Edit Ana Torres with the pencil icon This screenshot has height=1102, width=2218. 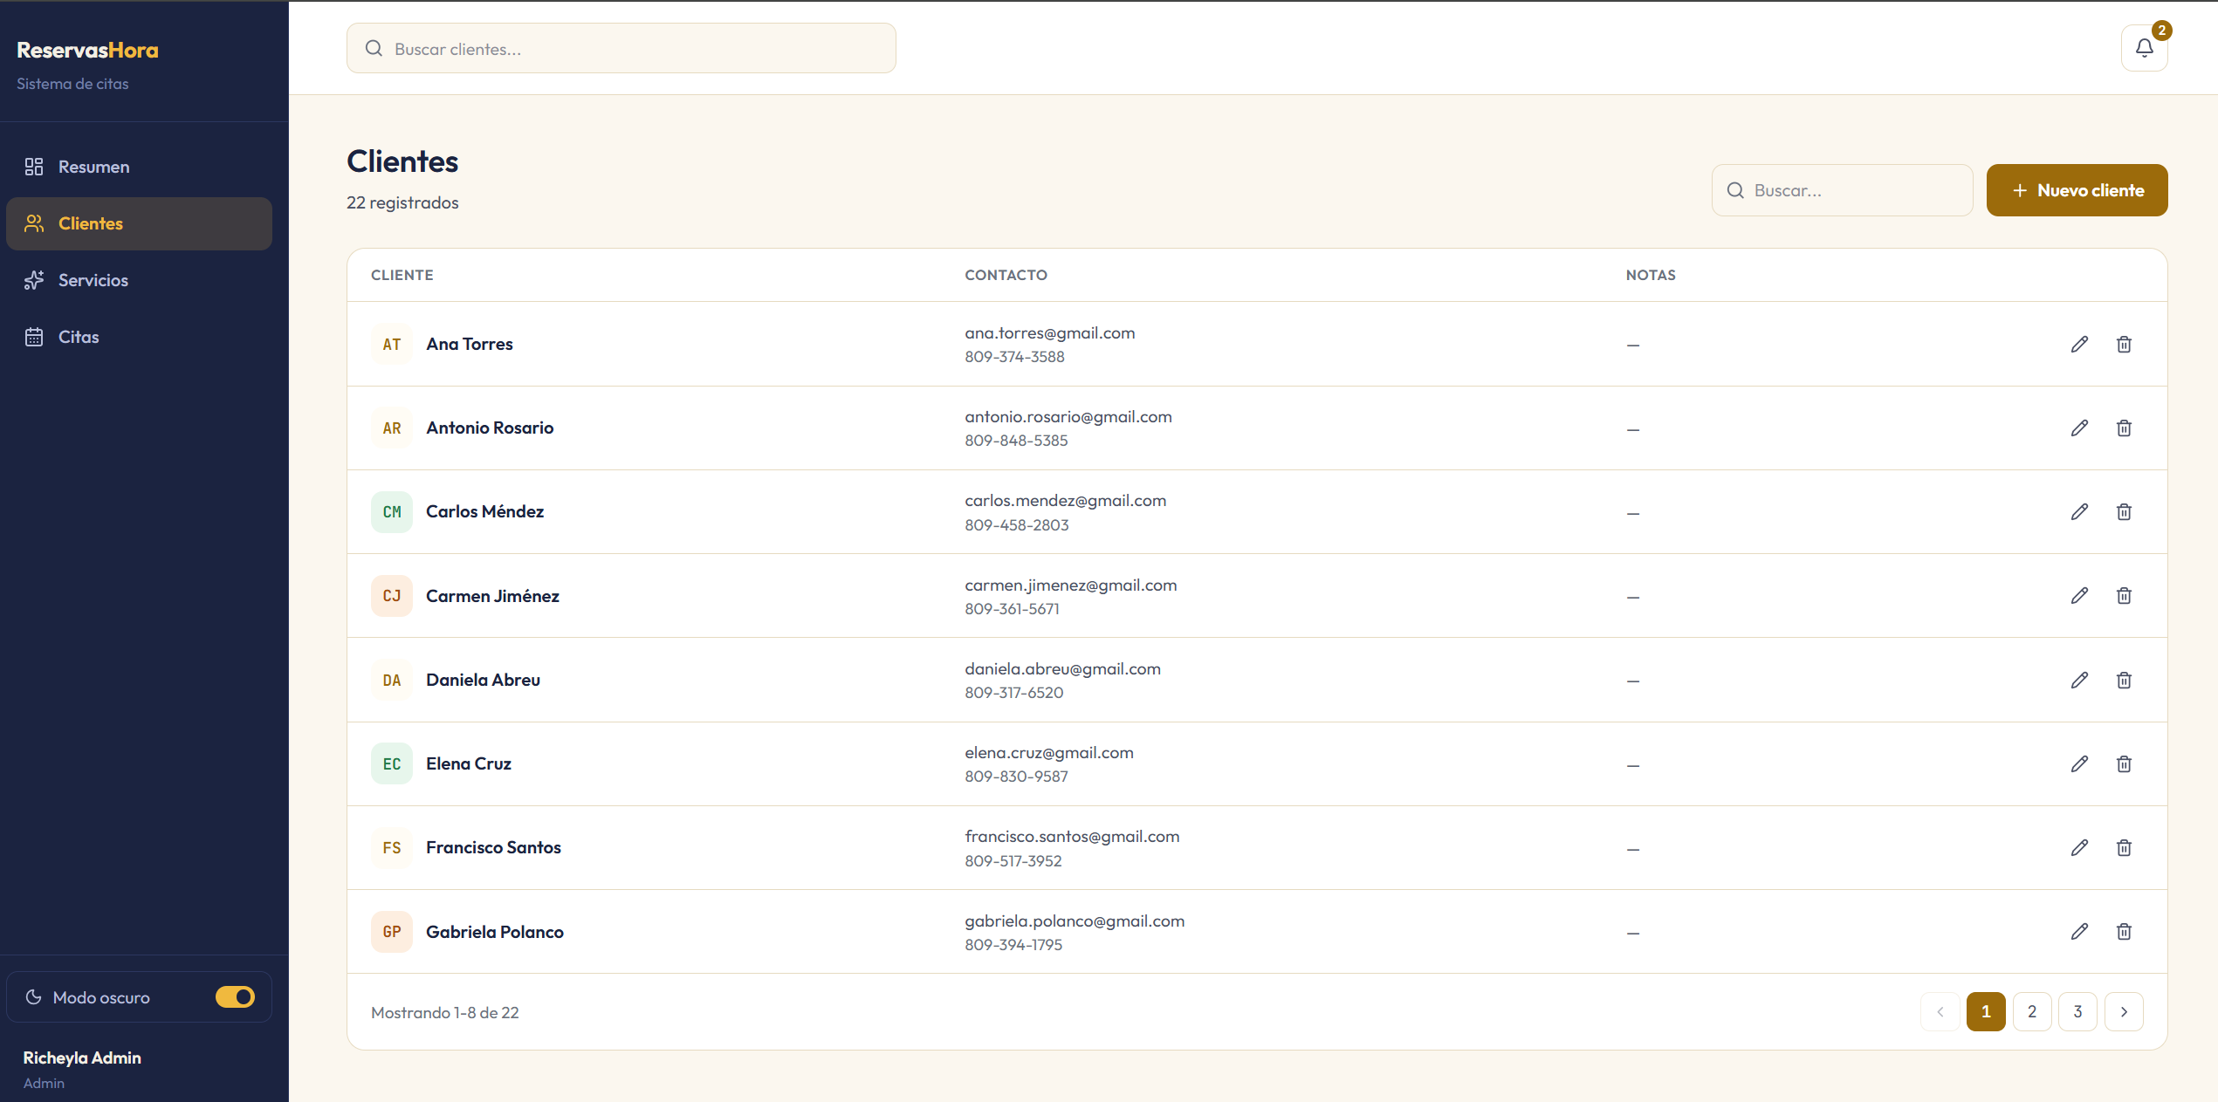click(2079, 344)
